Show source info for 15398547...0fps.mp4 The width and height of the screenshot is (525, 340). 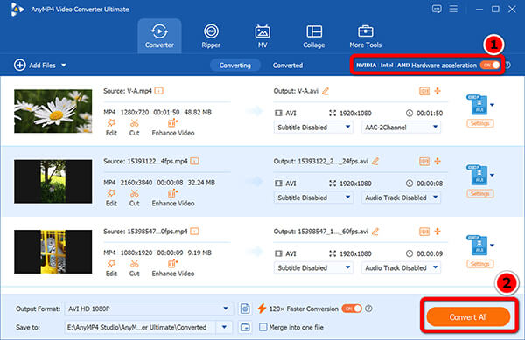194,232
